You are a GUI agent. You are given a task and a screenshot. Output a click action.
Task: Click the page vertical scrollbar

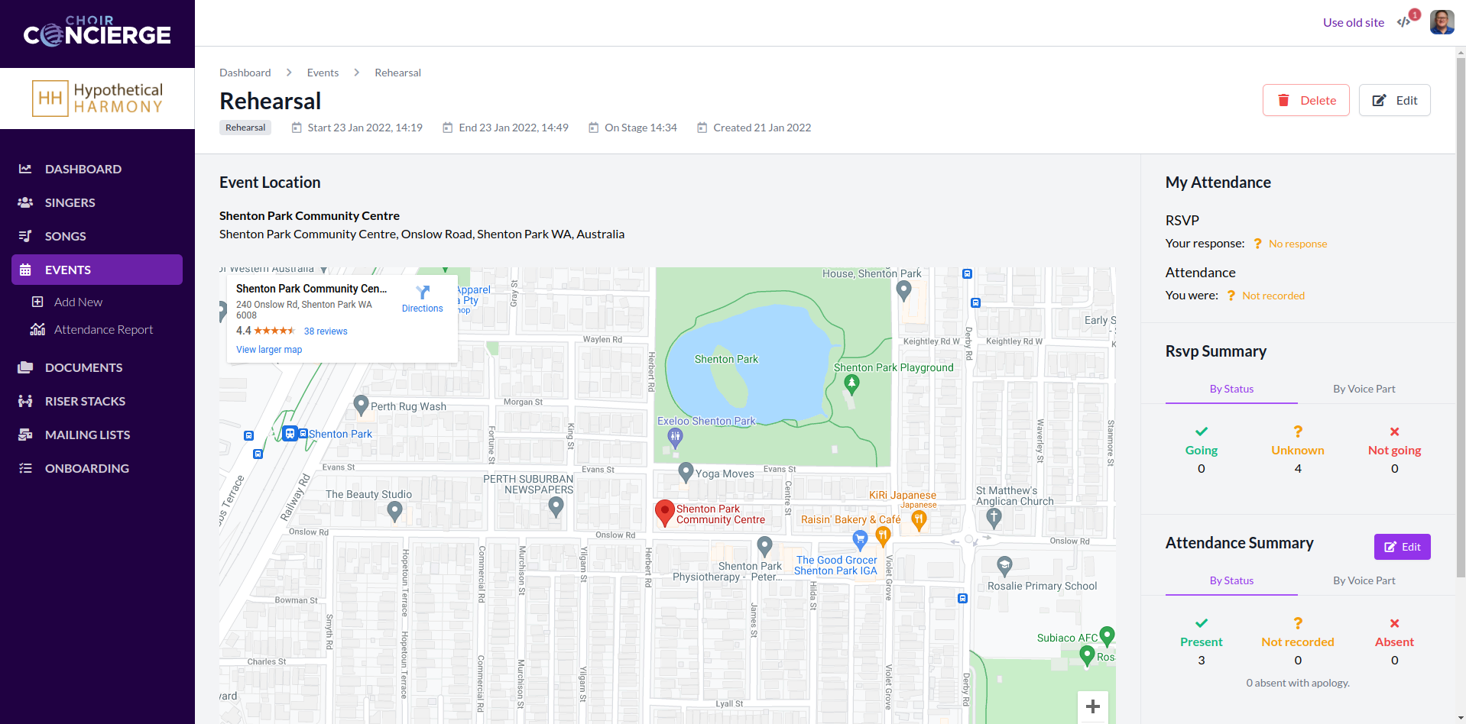coord(1460,305)
